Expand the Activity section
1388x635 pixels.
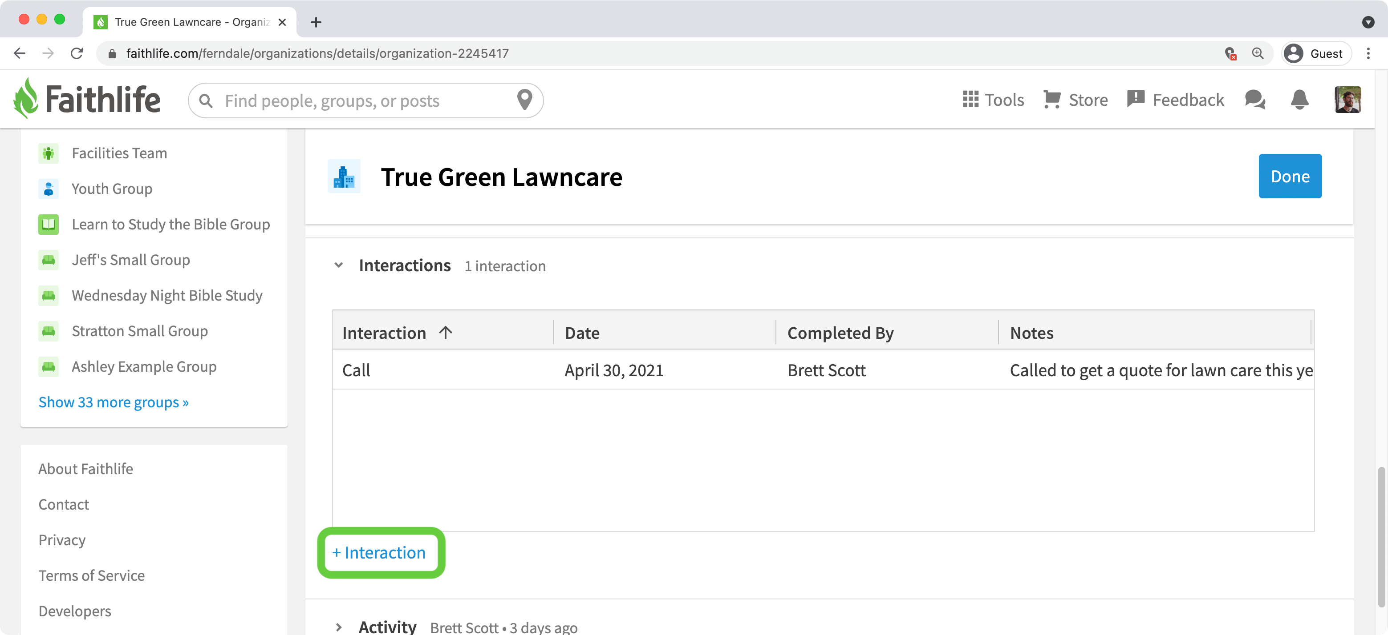point(338,627)
